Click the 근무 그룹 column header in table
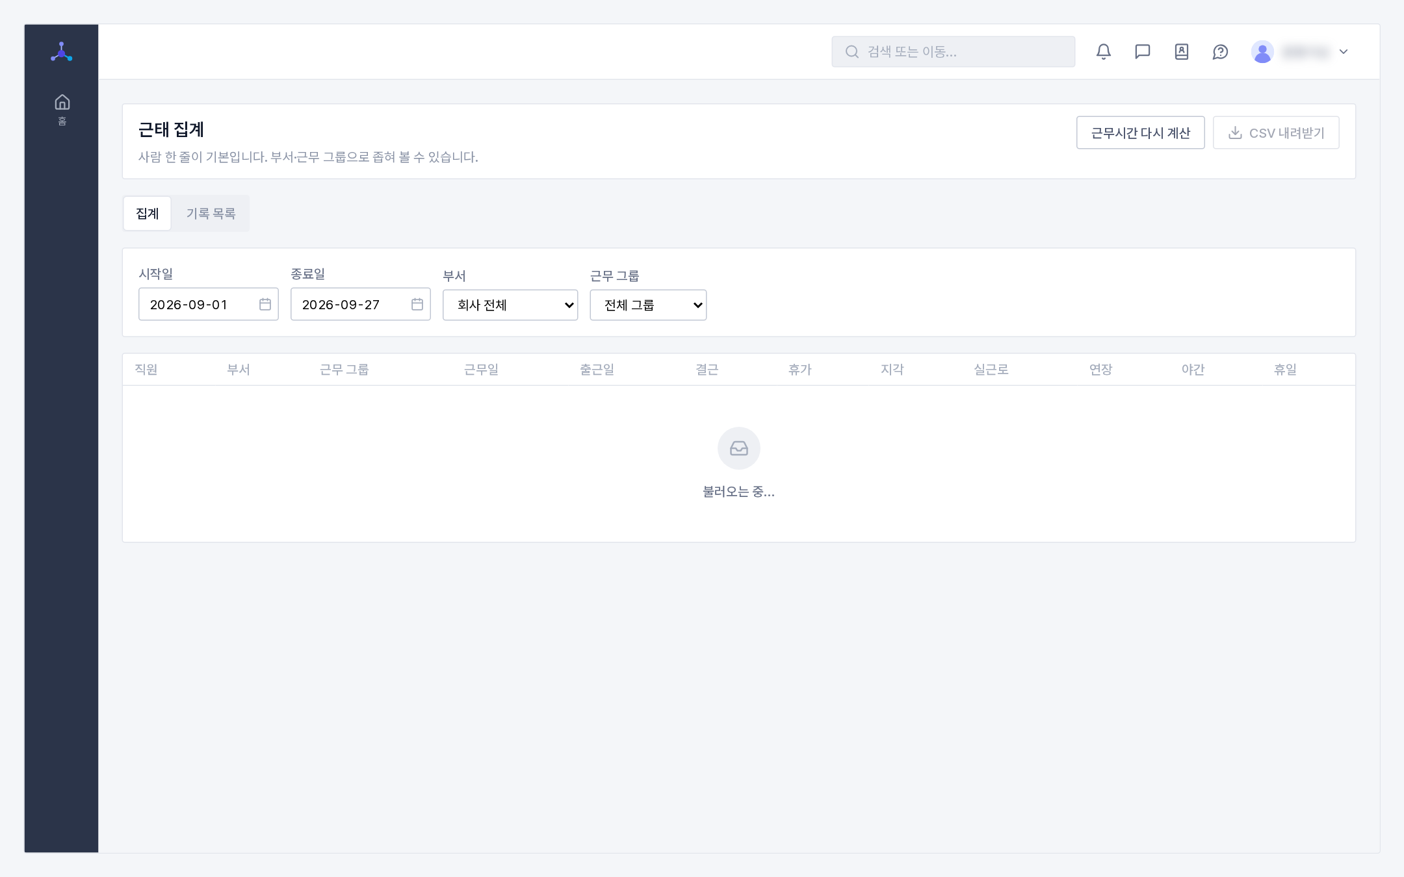 (344, 369)
